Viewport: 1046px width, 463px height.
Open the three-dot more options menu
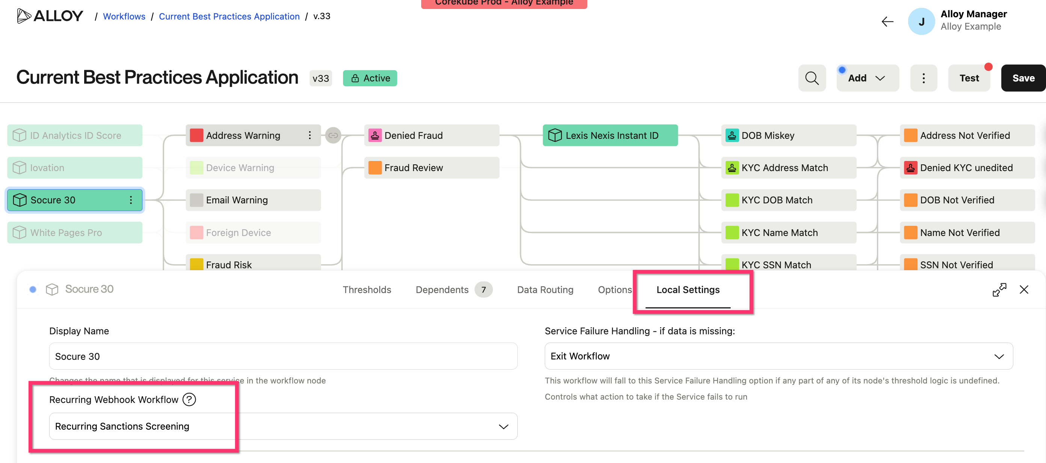click(923, 78)
